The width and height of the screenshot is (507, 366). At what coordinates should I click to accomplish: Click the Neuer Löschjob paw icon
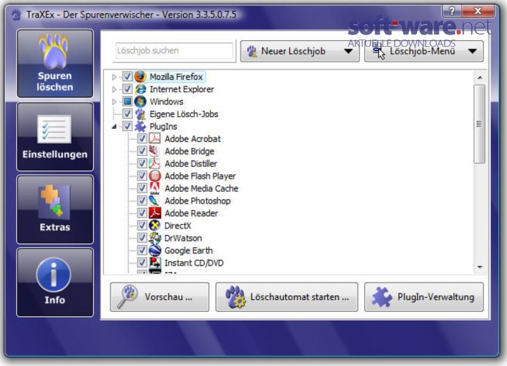pos(252,51)
